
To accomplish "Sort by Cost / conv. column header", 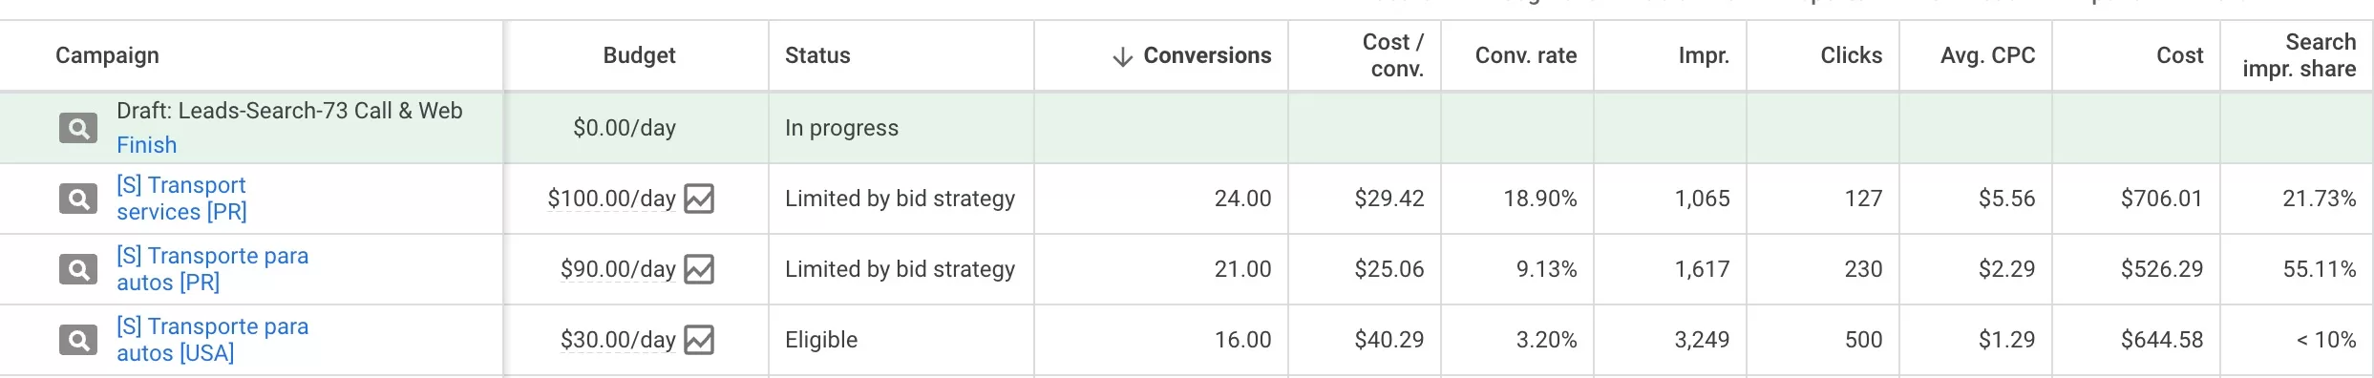I will [x=1392, y=55].
